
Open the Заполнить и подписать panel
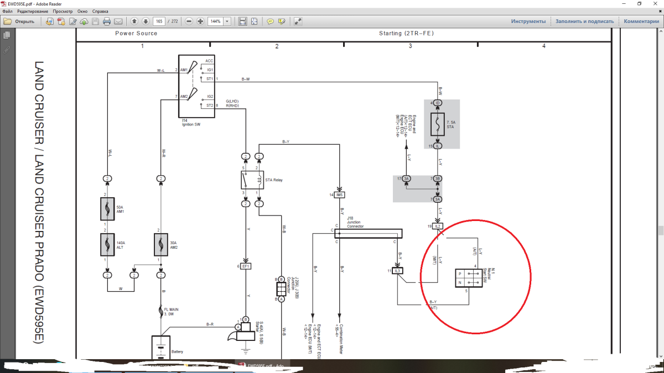tap(585, 21)
